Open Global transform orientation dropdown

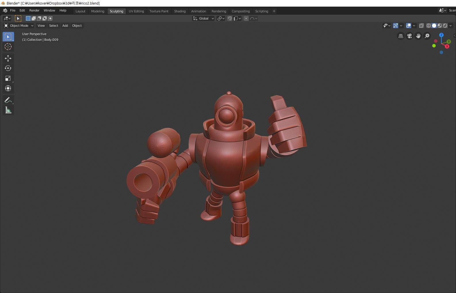coord(203,18)
